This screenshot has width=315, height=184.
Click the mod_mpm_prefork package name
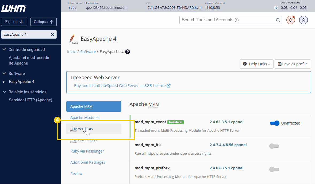point(152,168)
